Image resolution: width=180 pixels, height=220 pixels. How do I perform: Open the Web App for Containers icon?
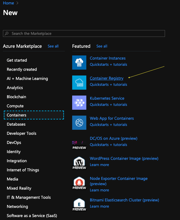coord(79,123)
